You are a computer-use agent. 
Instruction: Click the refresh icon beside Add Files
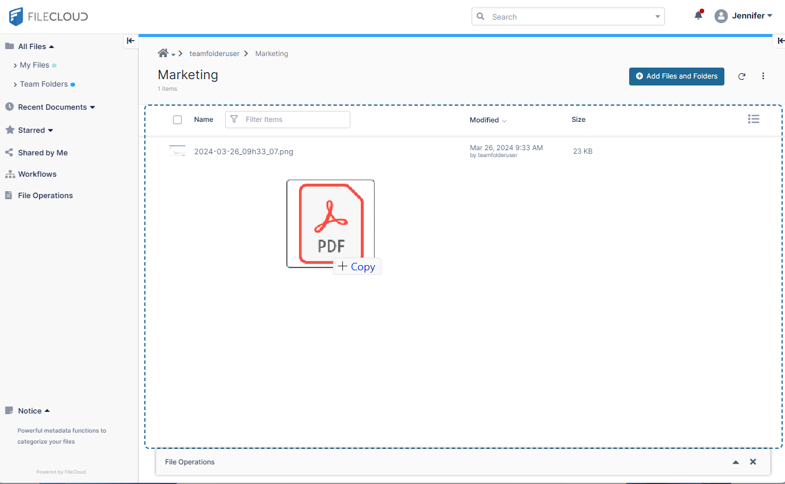coord(742,76)
